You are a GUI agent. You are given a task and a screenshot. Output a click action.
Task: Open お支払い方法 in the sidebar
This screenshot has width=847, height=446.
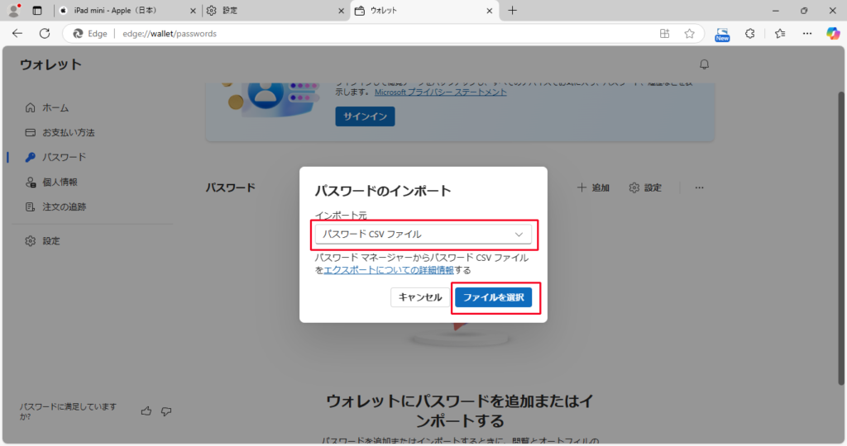[68, 132]
